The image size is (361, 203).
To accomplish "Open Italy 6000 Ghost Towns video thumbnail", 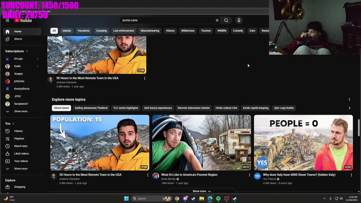I will [303, 143].
